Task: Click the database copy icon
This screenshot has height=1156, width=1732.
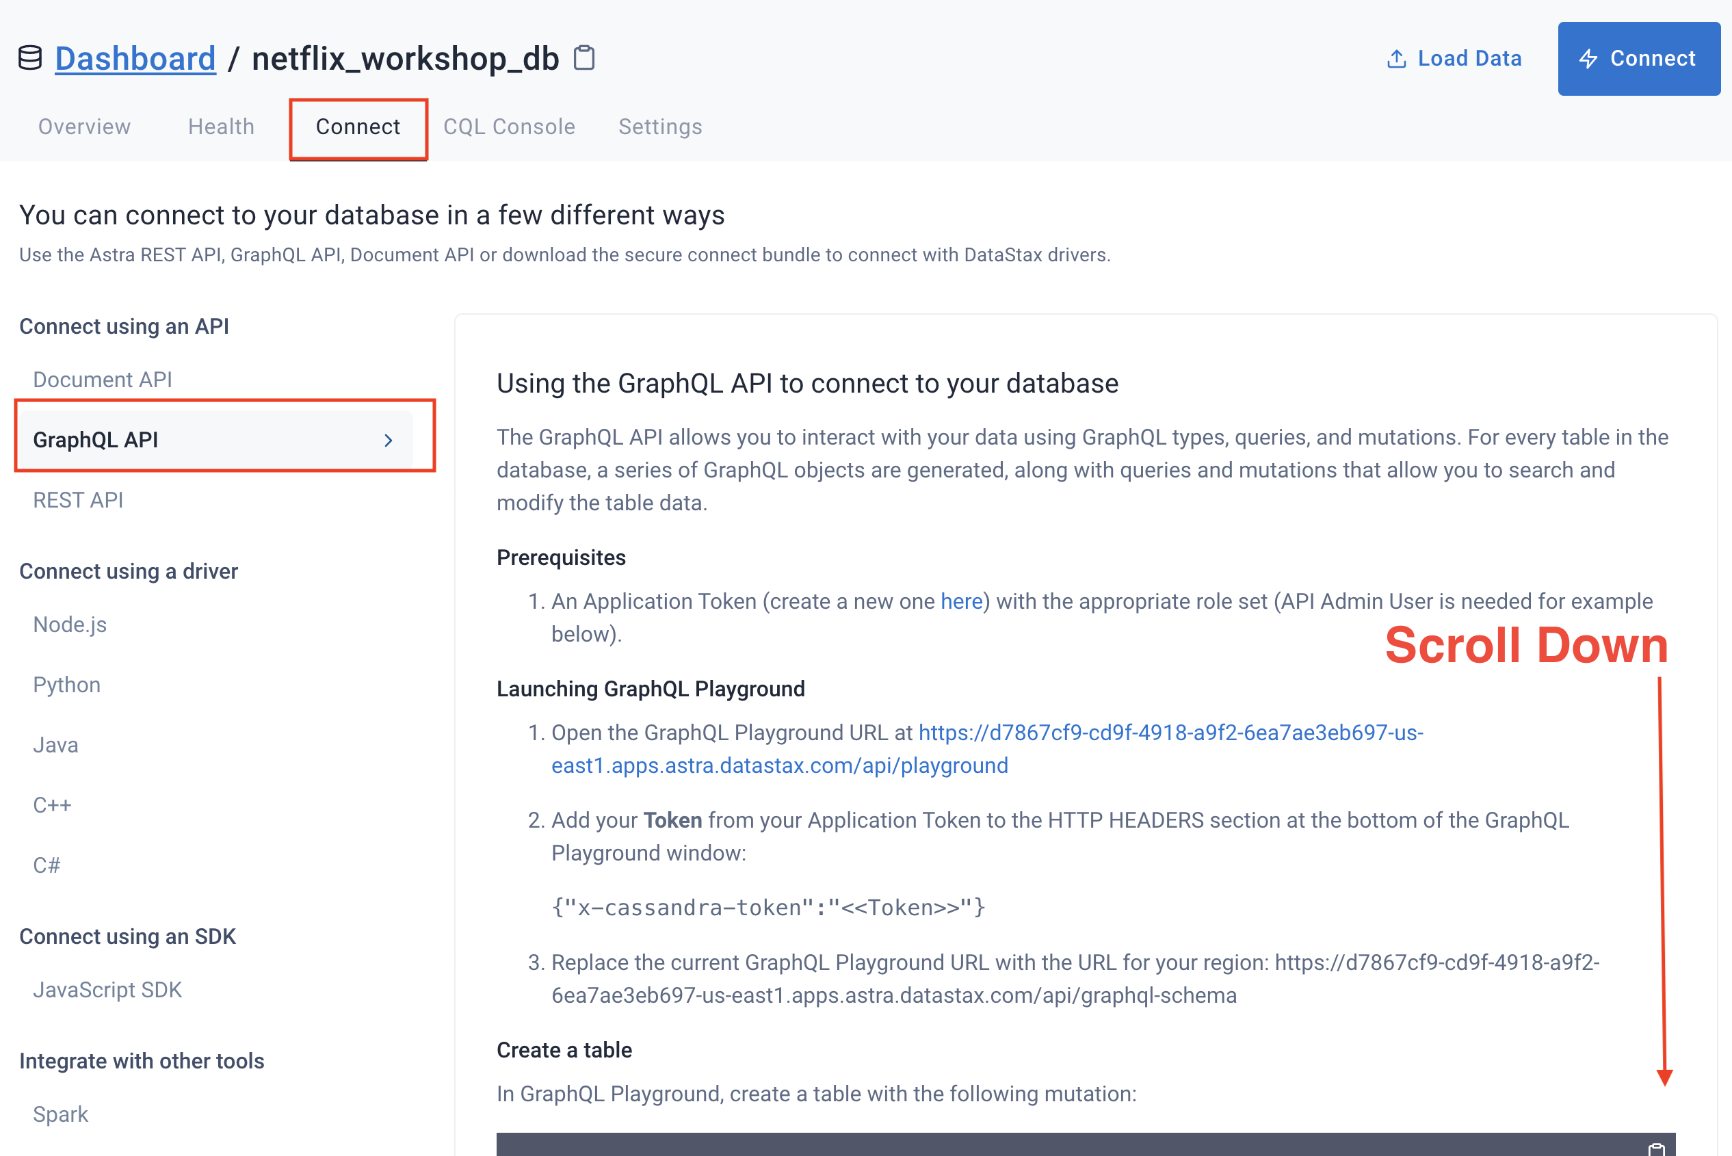Action: coord(583,57)
